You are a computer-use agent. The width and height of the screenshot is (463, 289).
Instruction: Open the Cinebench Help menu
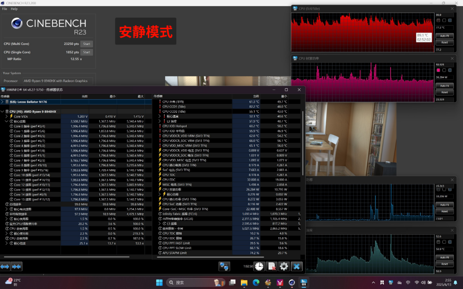tap(14, 9)
